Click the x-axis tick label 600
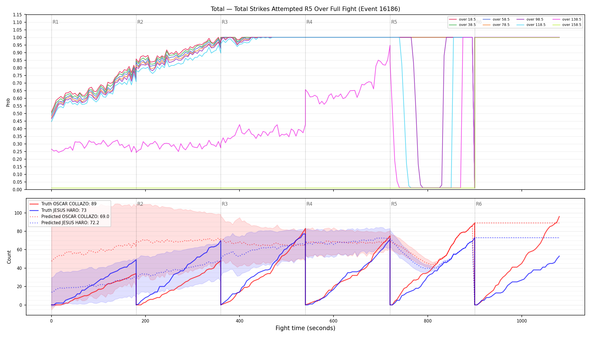Screen dimensions: 591x338 click(x=333, y=321)
